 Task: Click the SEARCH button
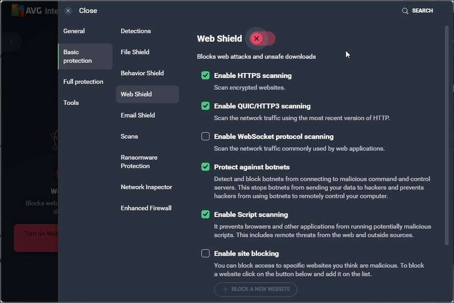coord(417,11)
